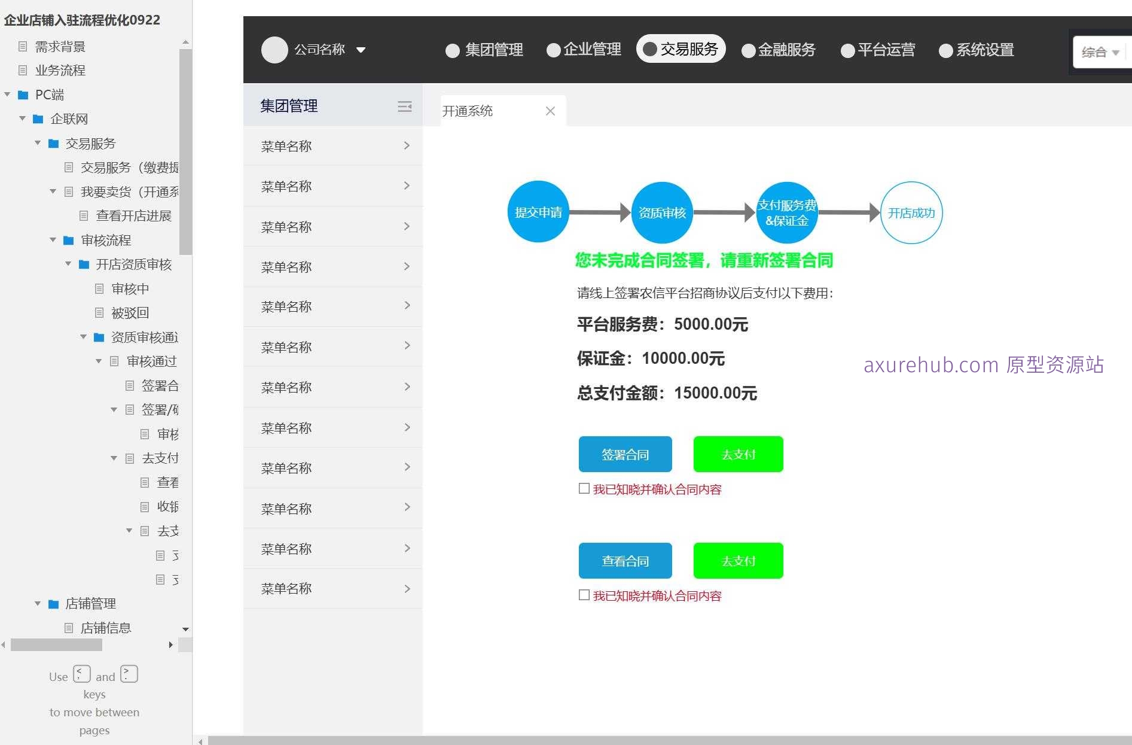Collapse the 开店资质审核 tree node
Viewport: 1132px width, 745px height.
(x=68, y=263)
